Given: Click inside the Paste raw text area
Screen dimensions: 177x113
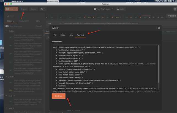Looking at the screenshot, I should (105, 68).
